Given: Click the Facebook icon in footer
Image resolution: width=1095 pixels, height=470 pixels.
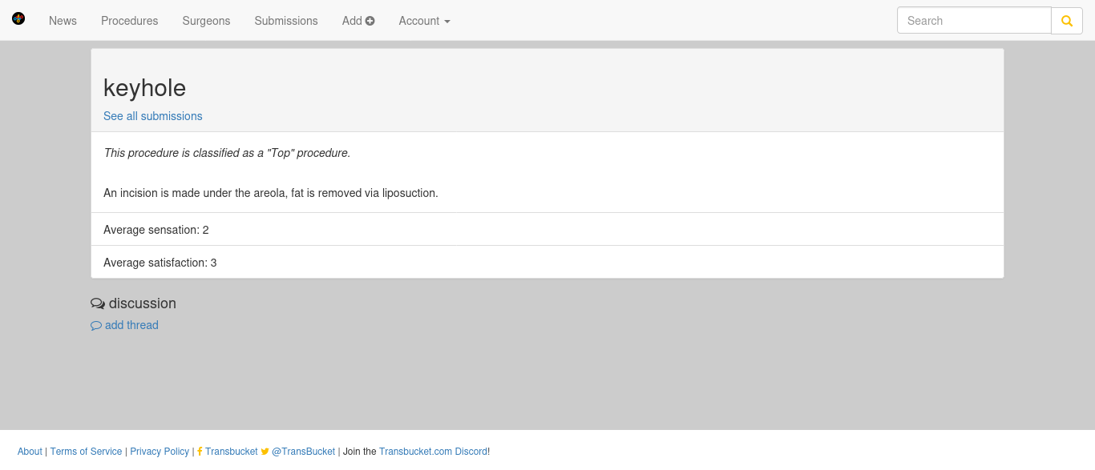Looking at the screenshot, I should 200,452.
